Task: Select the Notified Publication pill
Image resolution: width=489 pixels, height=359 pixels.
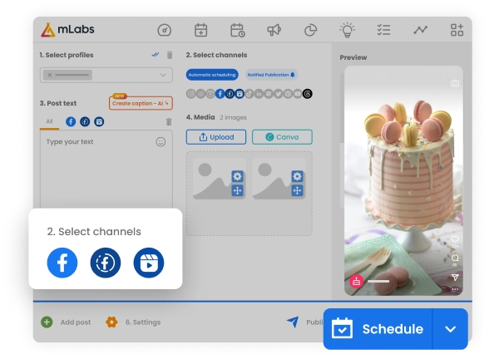Action: pyautogui.click(x=271, y=75)
